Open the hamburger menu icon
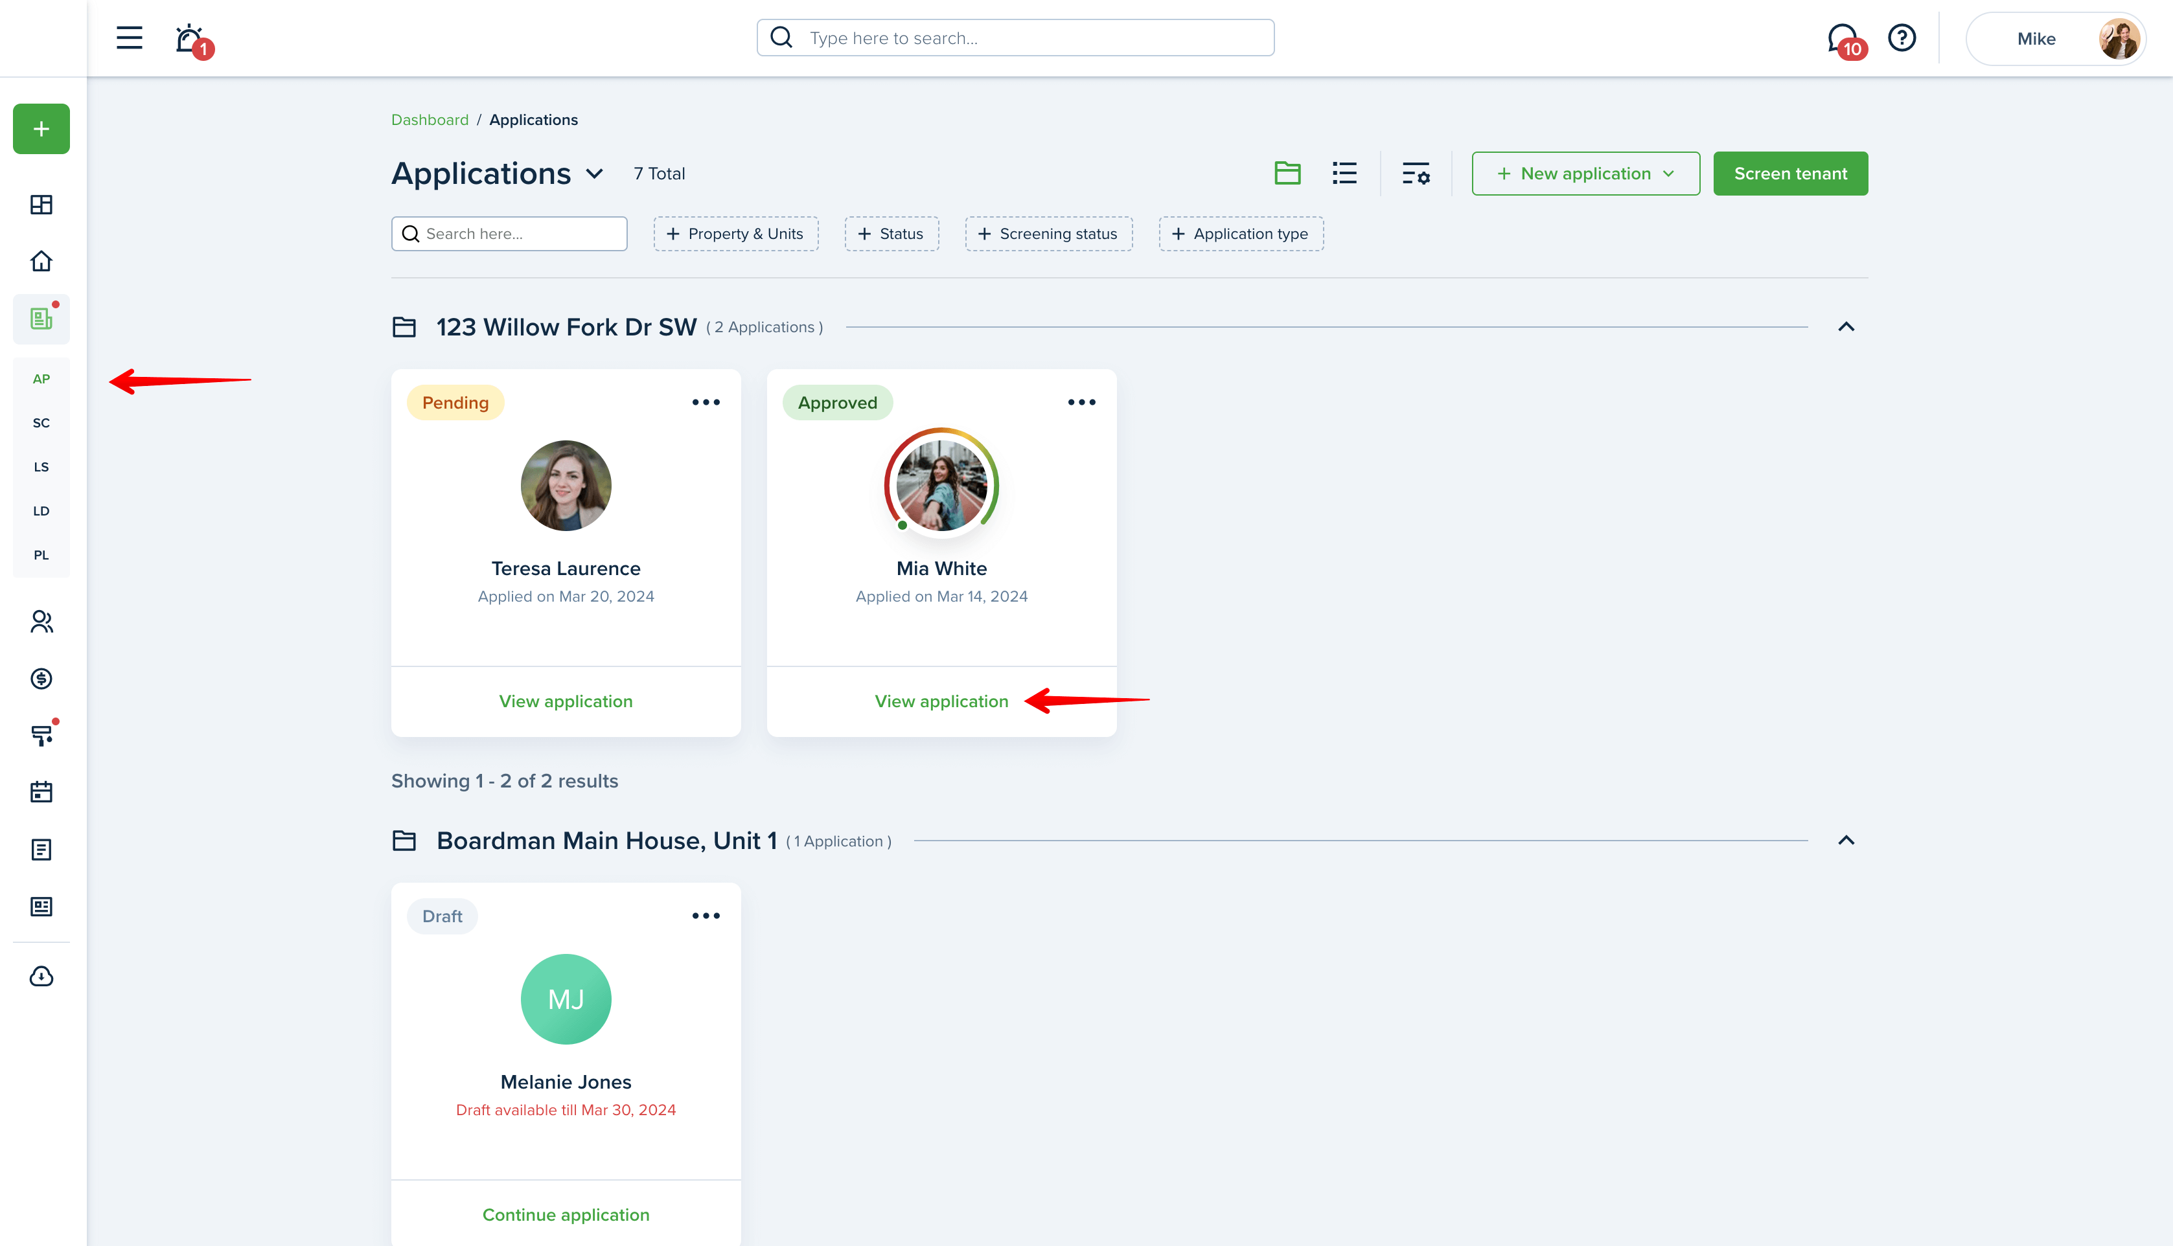 point(129,38)
